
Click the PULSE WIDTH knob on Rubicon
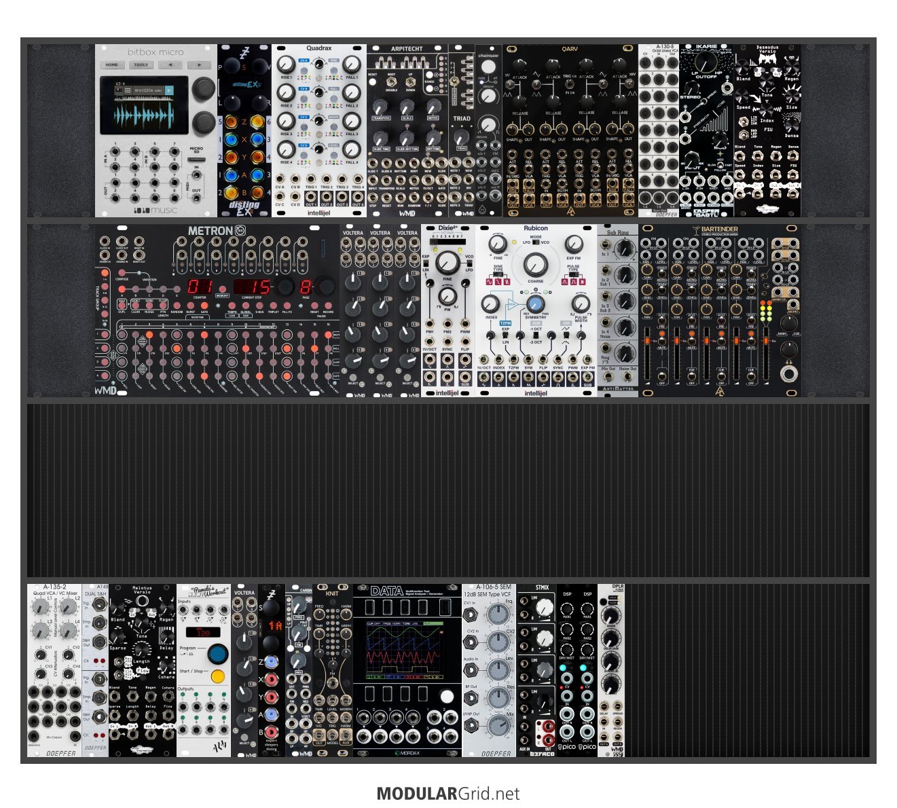click(581, 304)
